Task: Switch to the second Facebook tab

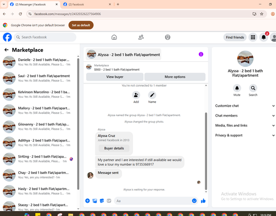Action: click(x=87, y=4)
